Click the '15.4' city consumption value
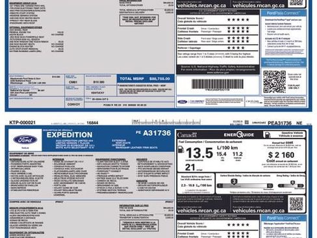 click(x=222, y=154)
